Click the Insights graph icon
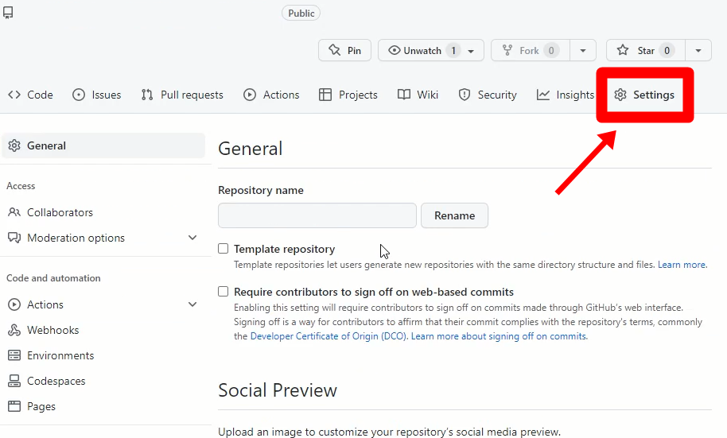The image size is (727, 438). [543, 95]
